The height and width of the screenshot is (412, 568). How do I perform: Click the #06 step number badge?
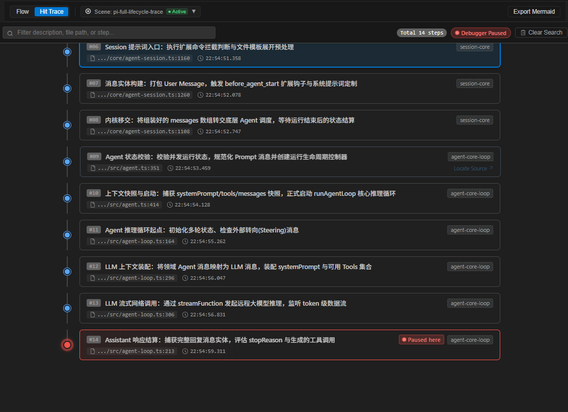(x=94, y=47)
